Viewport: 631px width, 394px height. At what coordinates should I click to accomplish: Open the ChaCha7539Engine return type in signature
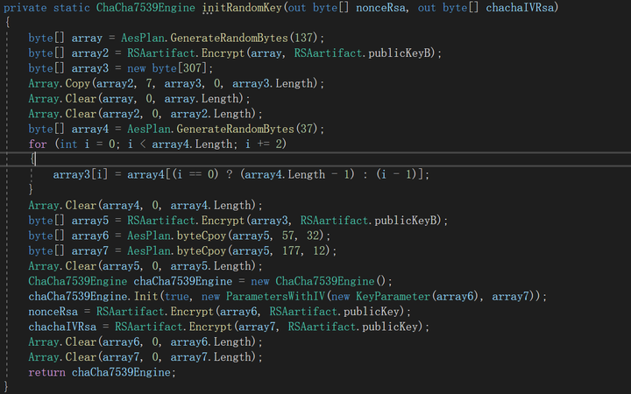click(x=146, y=8)
